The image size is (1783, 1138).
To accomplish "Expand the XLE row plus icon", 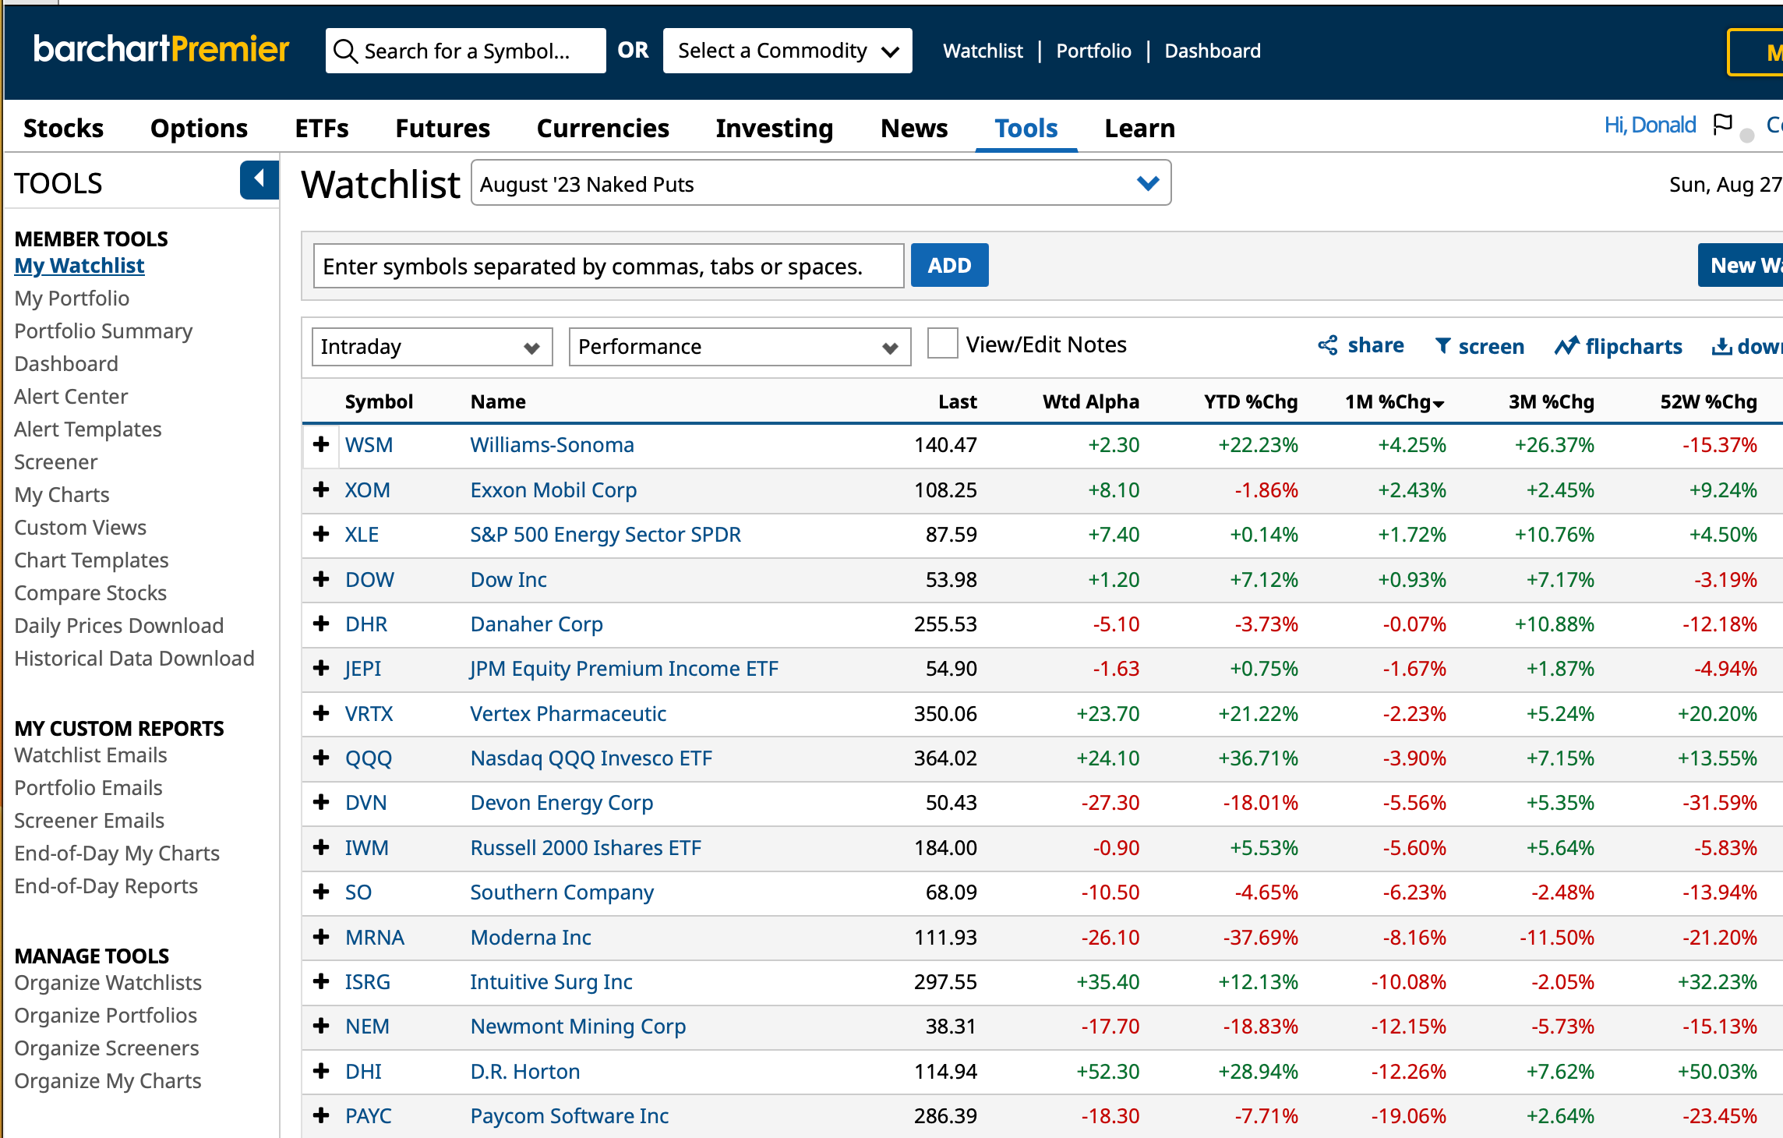I will point(321,534).
